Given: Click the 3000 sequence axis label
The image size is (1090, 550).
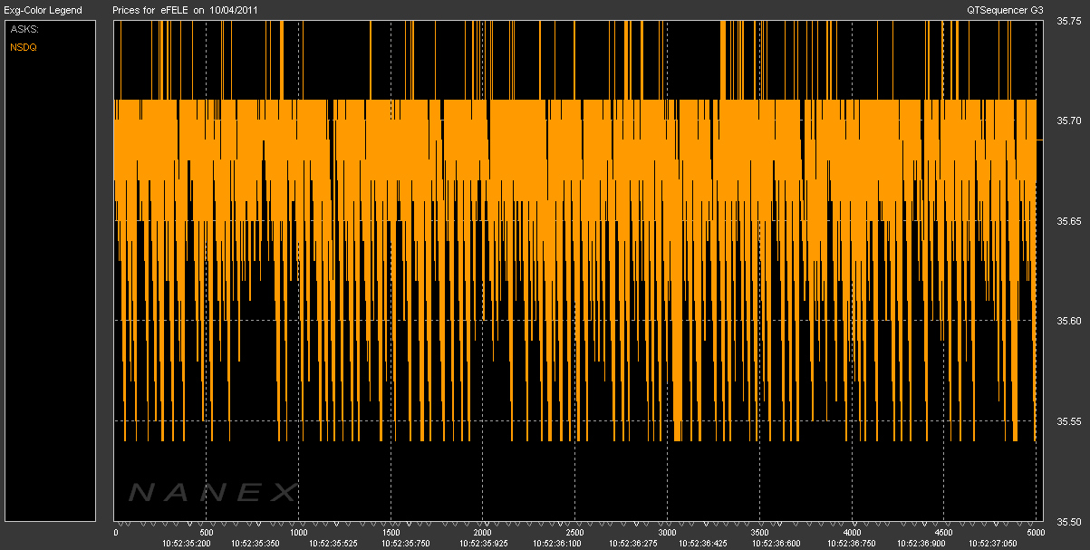Looking at the screenshot, I should 667,534.
